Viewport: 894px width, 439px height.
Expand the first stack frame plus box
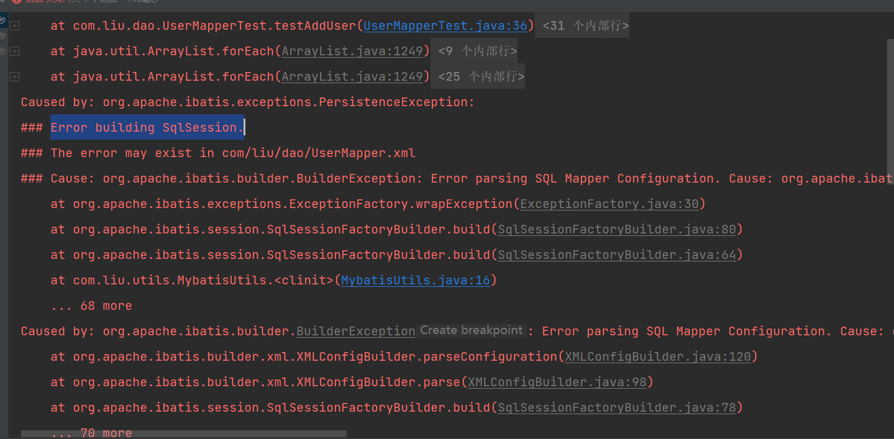click(14, 25)
